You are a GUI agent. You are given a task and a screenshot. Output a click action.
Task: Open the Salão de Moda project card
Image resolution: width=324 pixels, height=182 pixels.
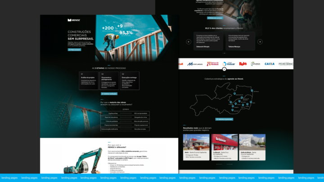pyautogui.click(x=252, y=146)
